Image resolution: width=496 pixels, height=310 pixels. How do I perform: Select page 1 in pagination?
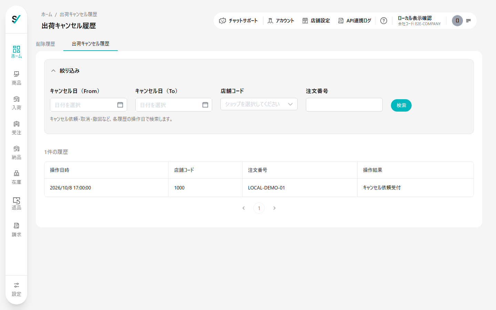pos(259,208)
